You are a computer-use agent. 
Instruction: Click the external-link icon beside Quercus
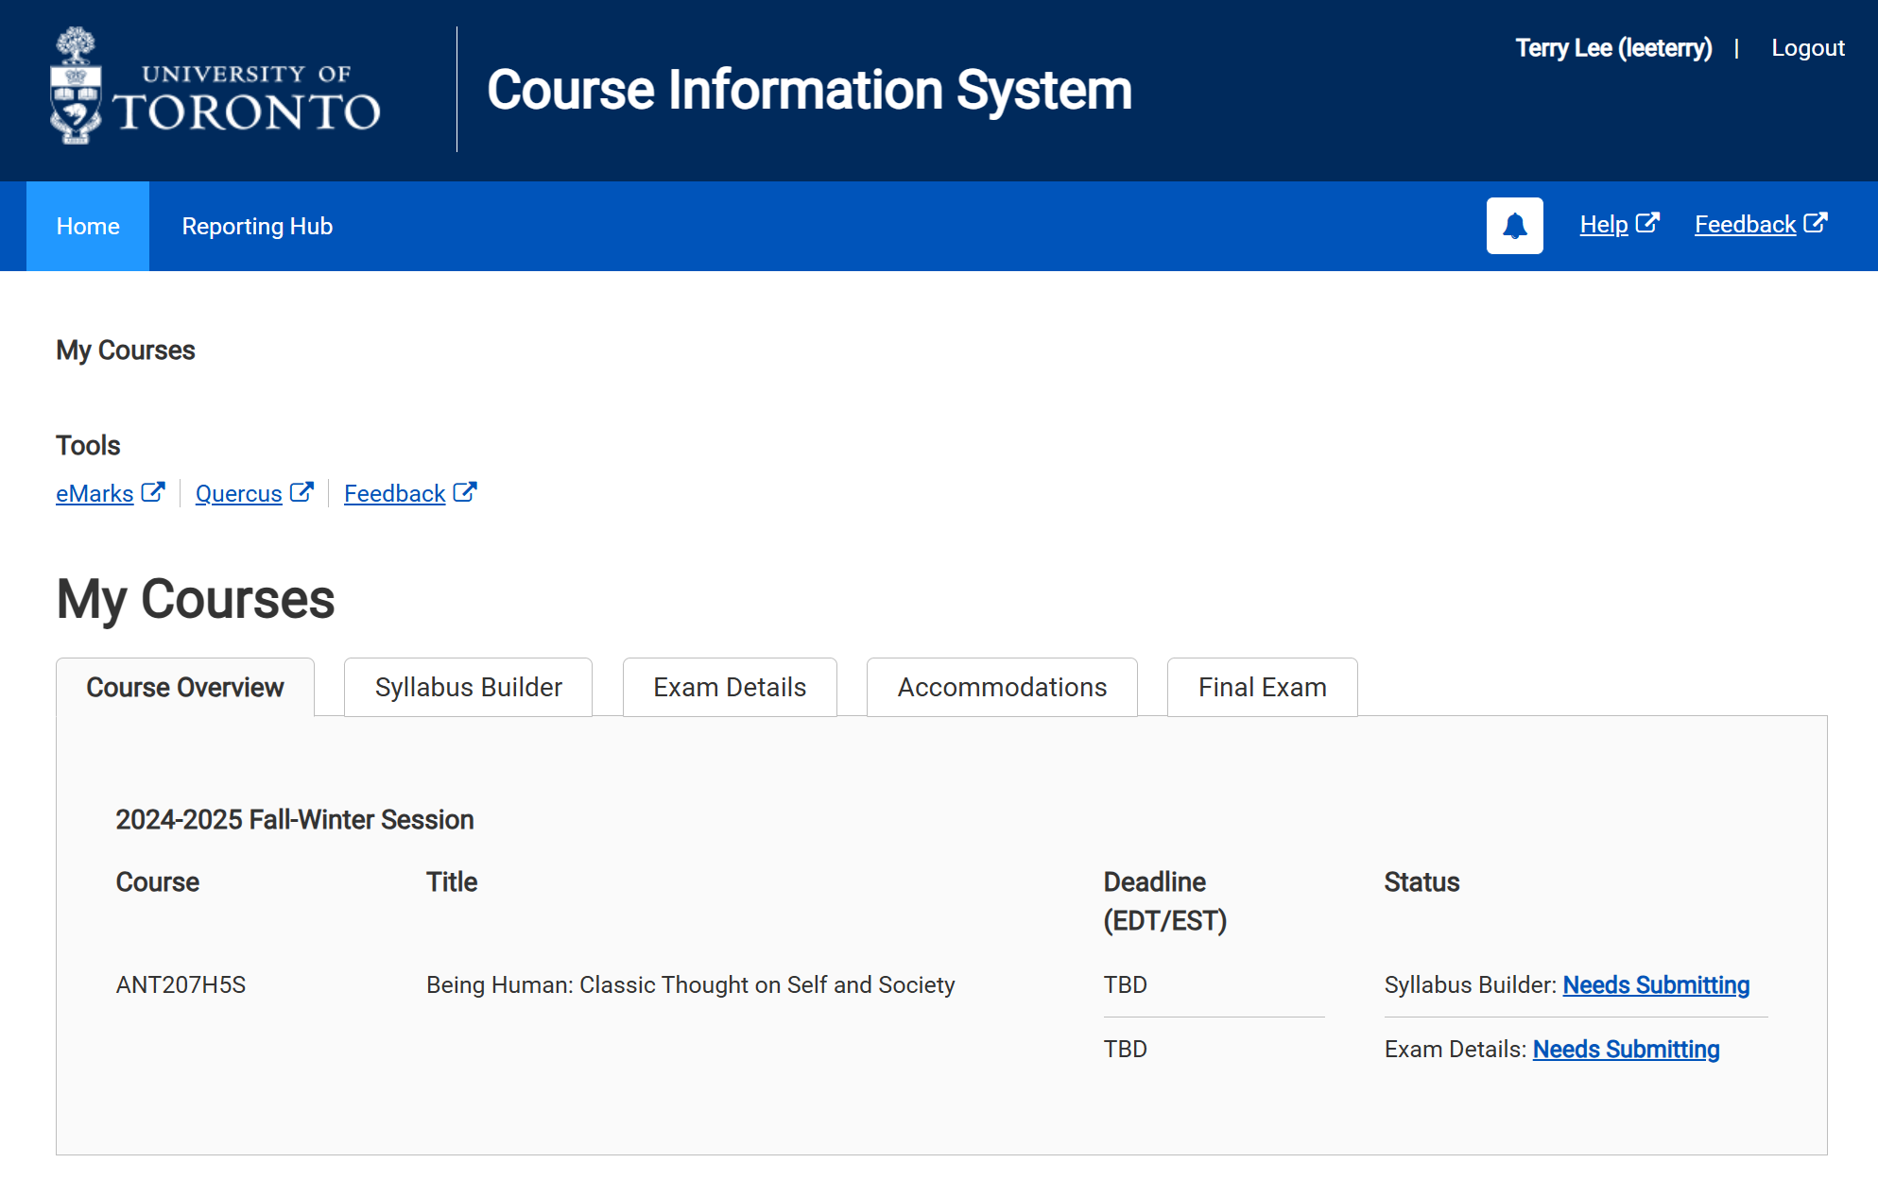point(302,490)
